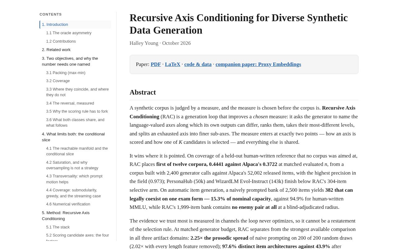Open 3.4 The reversal, measured
This screenshot has height=249, width=398.
pos(70,103)
